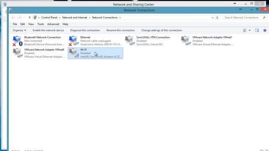Expand the address bar history dropdown
This screenshot has width=269, height=151.
(x=213, y=18)
